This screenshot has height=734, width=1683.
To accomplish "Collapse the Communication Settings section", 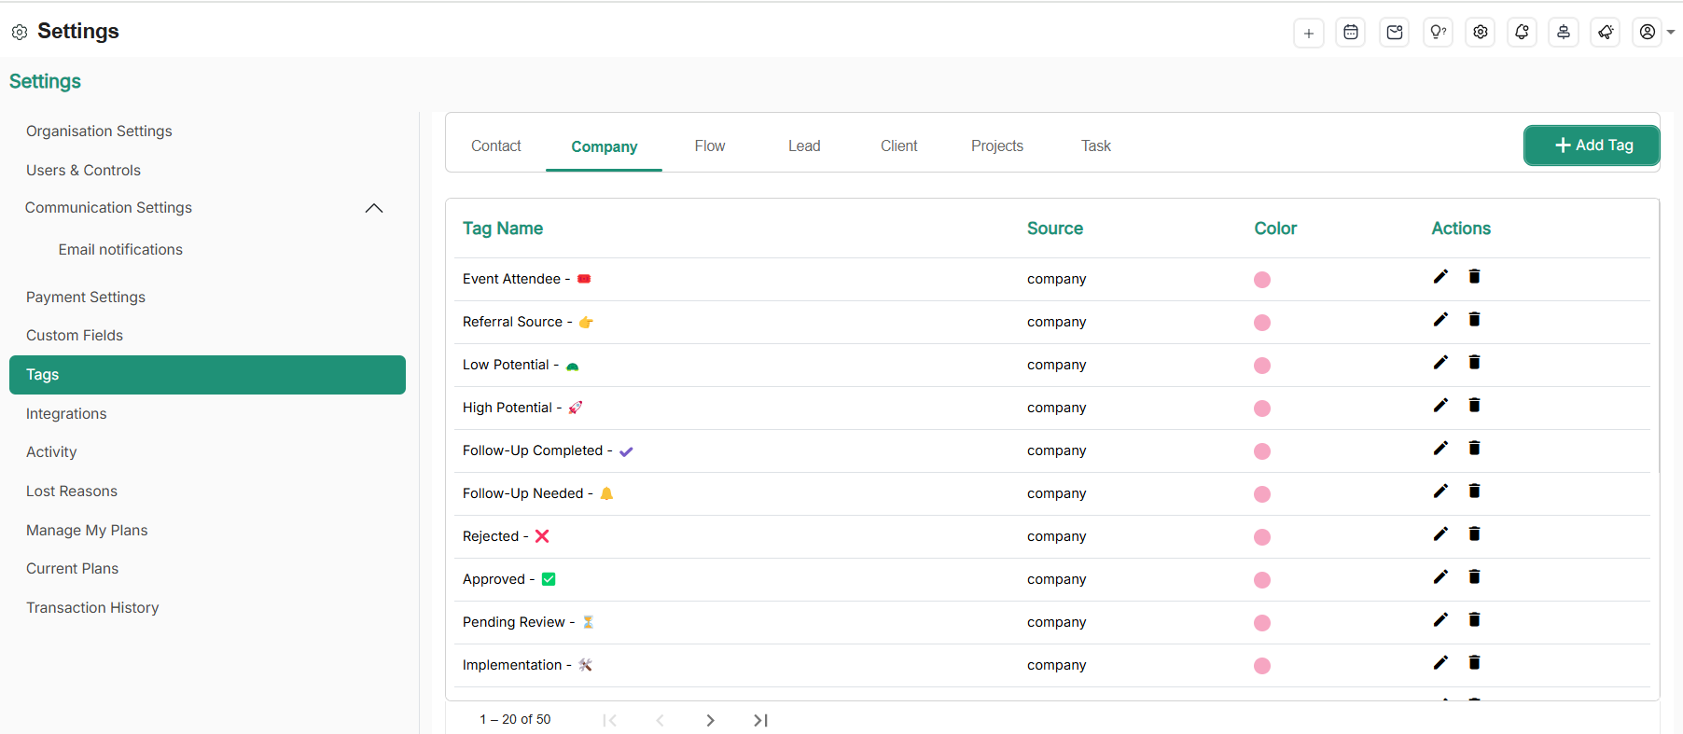I will (x=374, y=208).
